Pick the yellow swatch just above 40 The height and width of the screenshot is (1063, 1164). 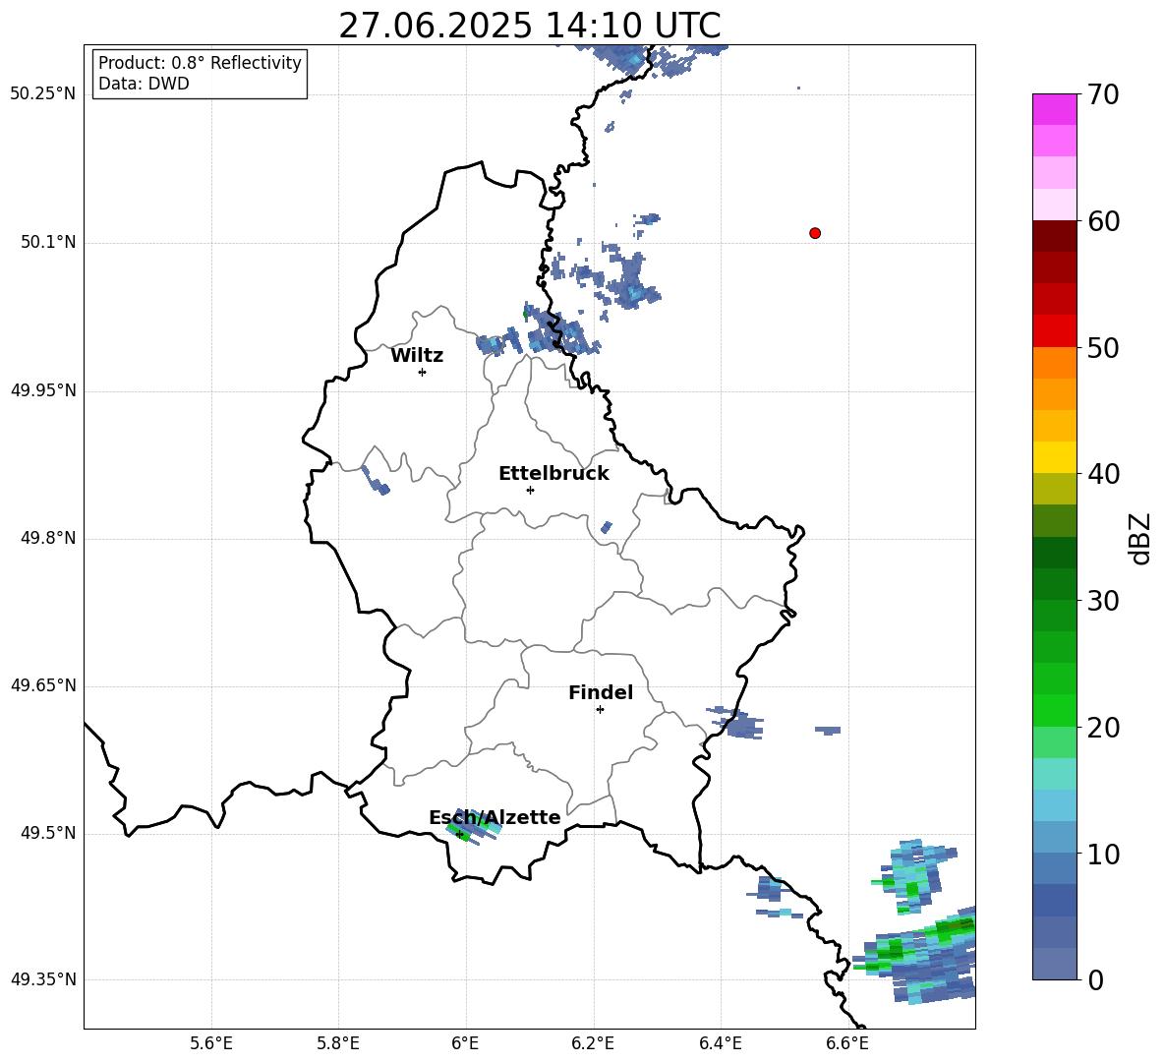[1054, 457]
